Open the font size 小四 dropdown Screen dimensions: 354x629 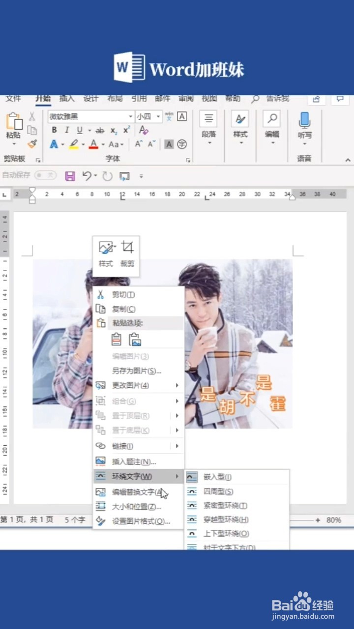click(x=158, y=116)
